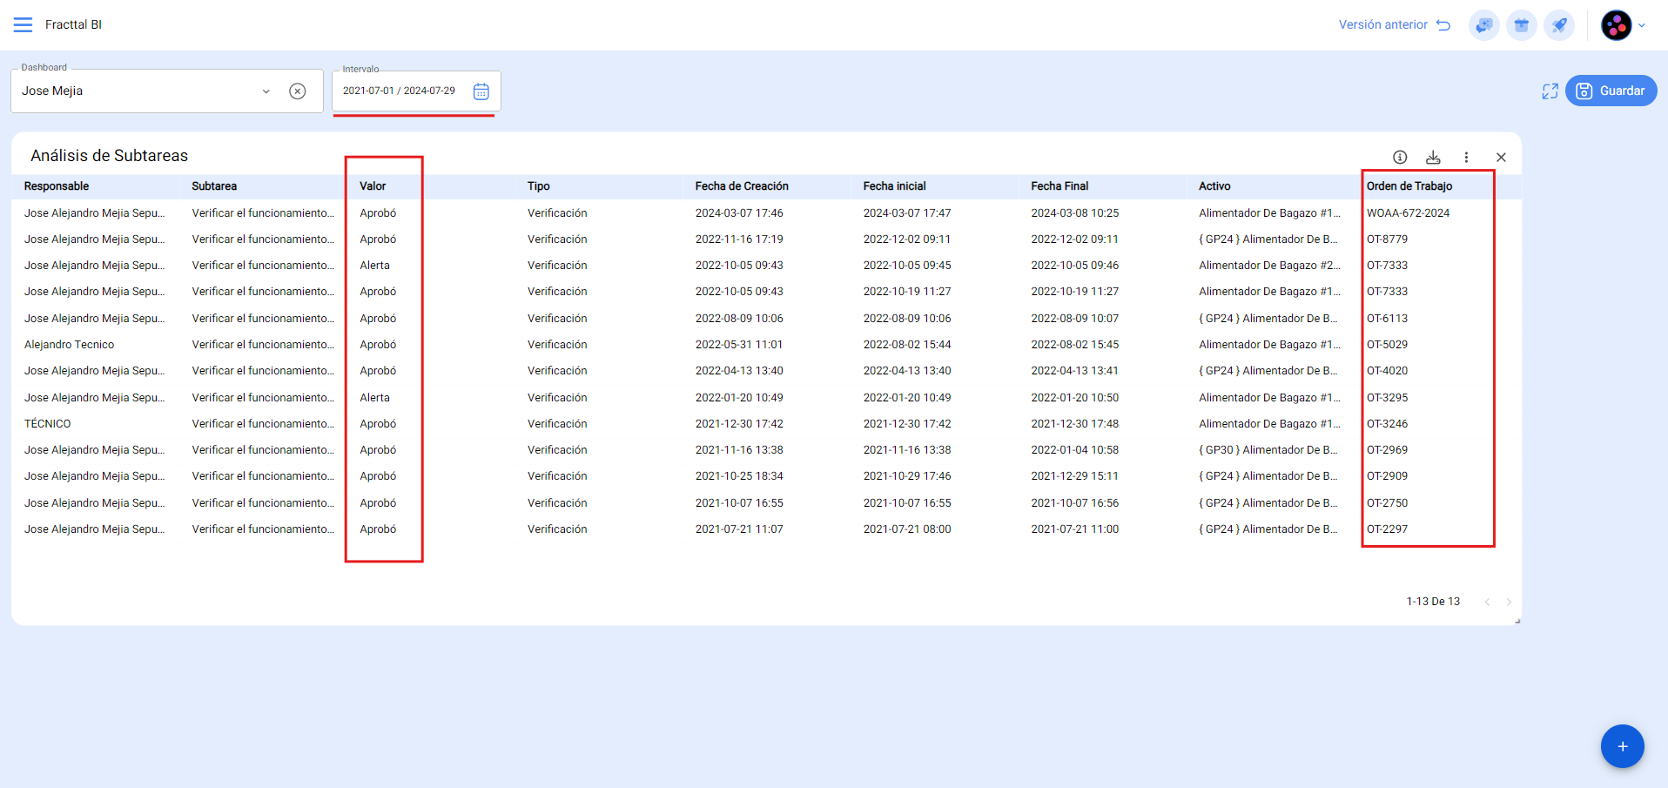The image size is (1668, 788).
Task: Open the gift box news icon
Action: point(1521,25)
